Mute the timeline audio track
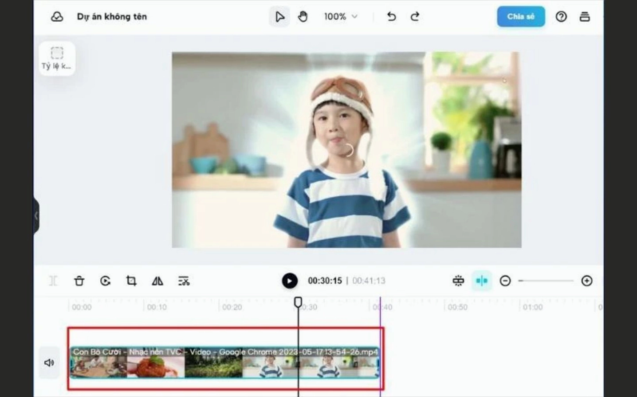The height and width of the screenshot is (397, 637). (49, 362)
